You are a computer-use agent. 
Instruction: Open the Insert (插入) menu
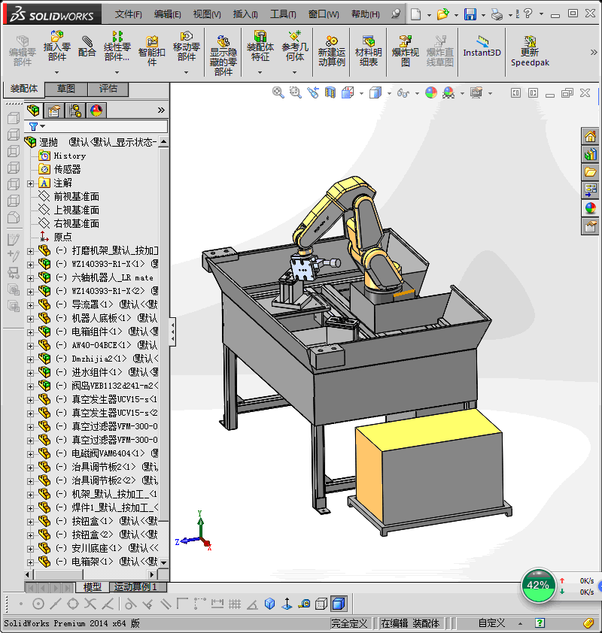[245, 14]
